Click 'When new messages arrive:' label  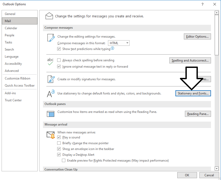pyautogui.click(x=77, y=132)
